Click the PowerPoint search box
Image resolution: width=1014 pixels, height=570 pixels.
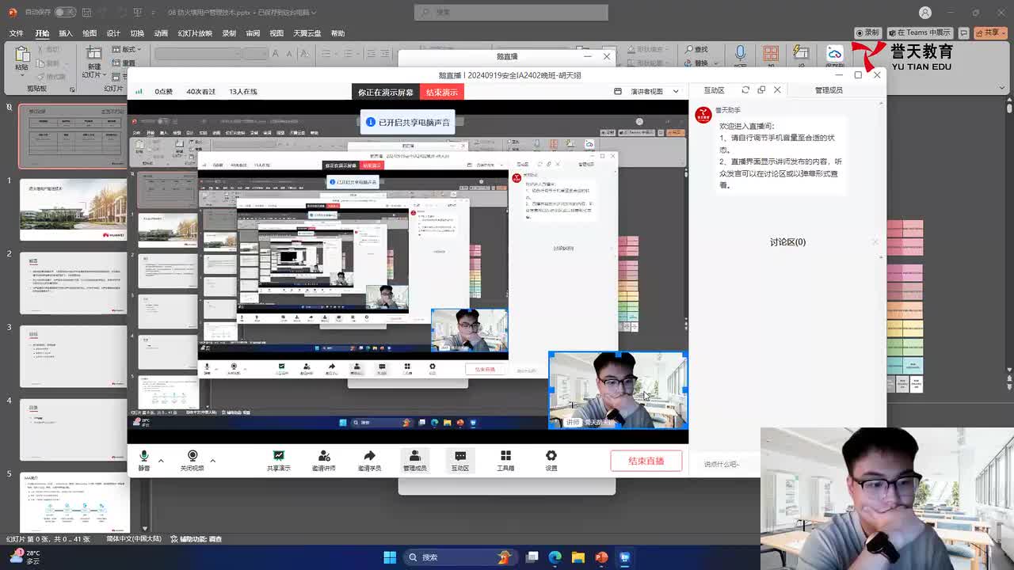[x=511, y=13]
